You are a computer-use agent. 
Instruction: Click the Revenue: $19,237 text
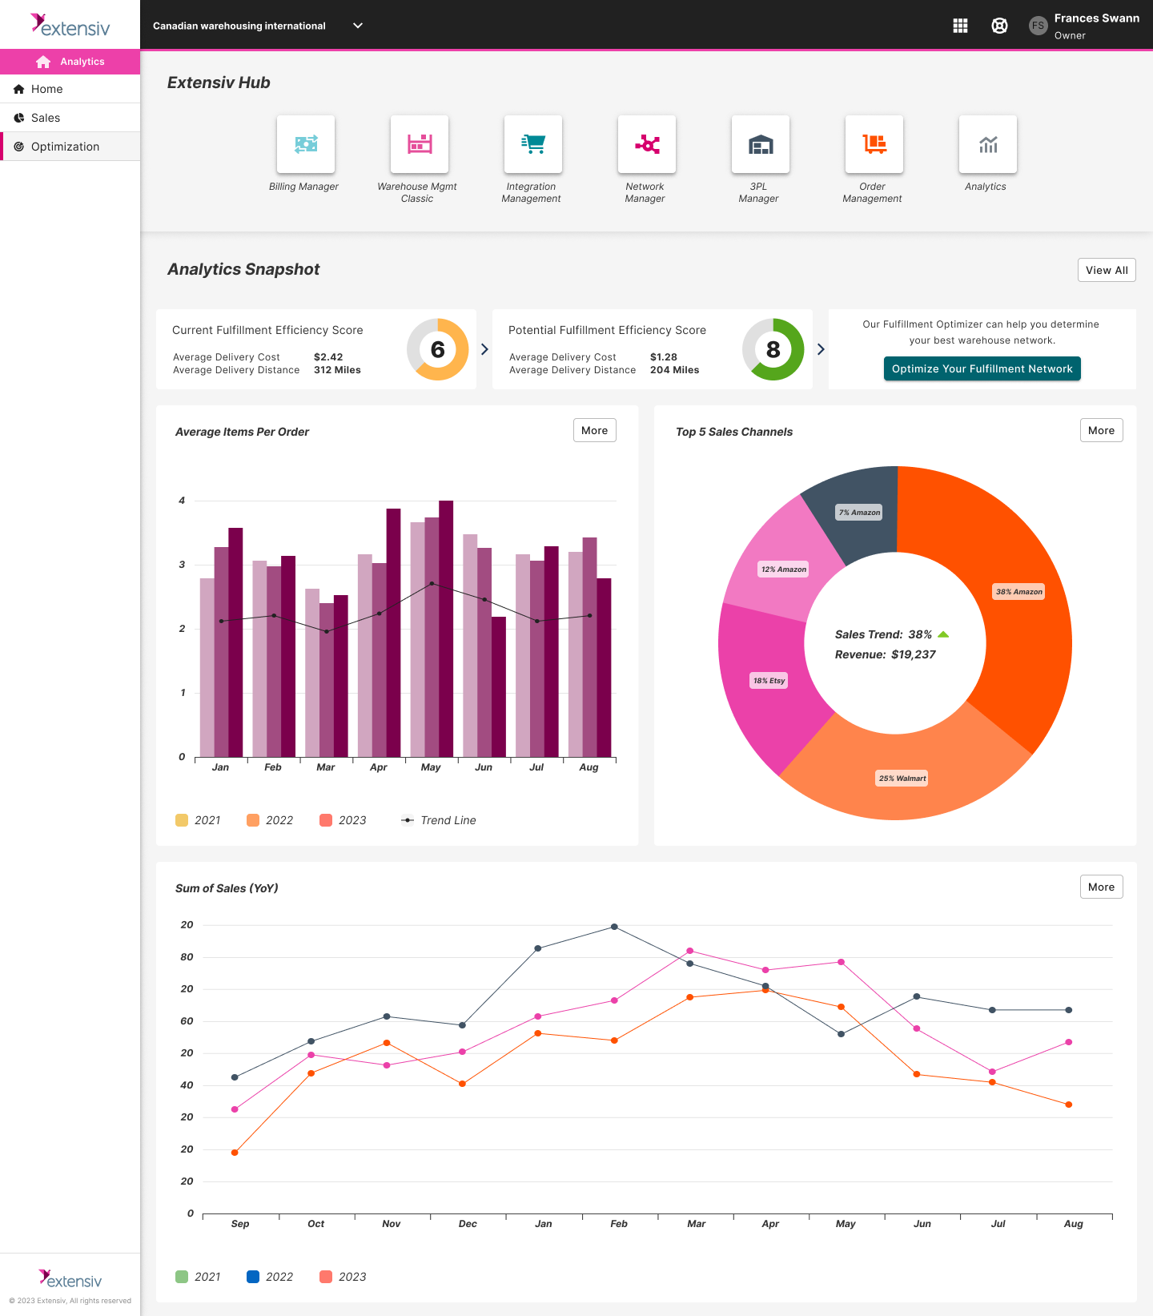click(886, 654)
